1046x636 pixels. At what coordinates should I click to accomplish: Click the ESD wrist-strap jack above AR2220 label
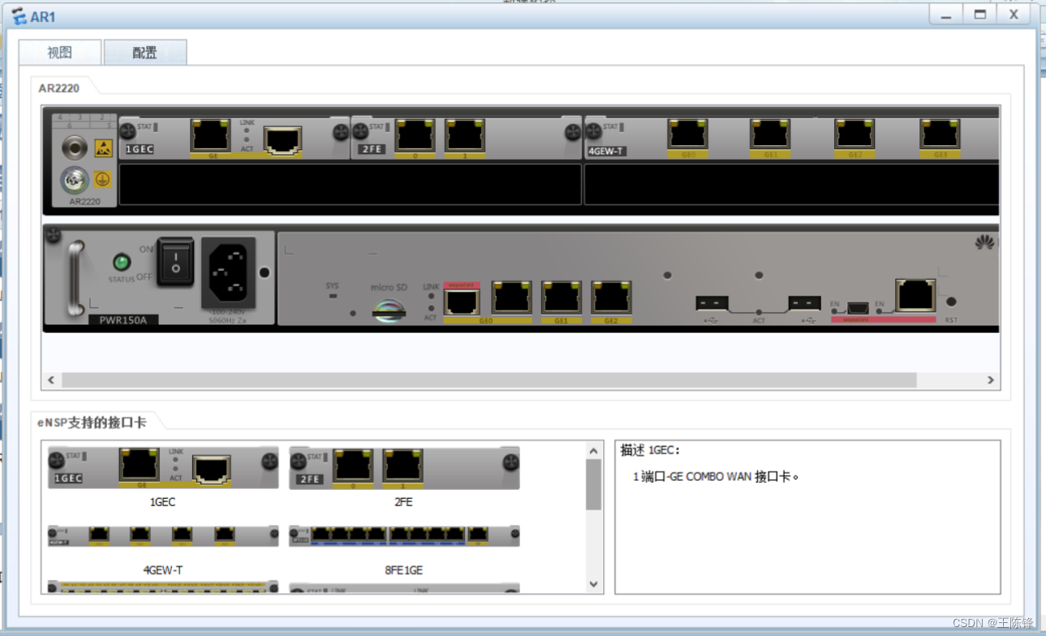pos(75,148)
